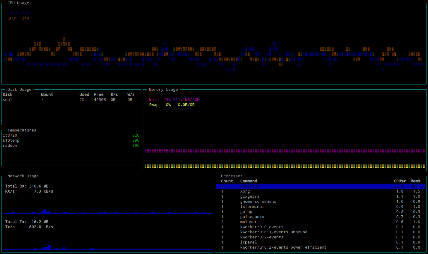Select the kworker/u16:1-events_unbound process
Viewport: 428px width, 254px height.
point(321,232)
